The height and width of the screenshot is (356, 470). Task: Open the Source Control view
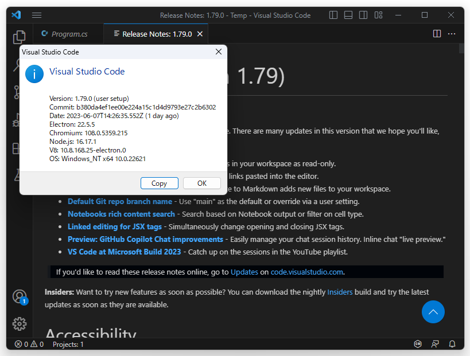pyautogui.click(x=20, y=92)
